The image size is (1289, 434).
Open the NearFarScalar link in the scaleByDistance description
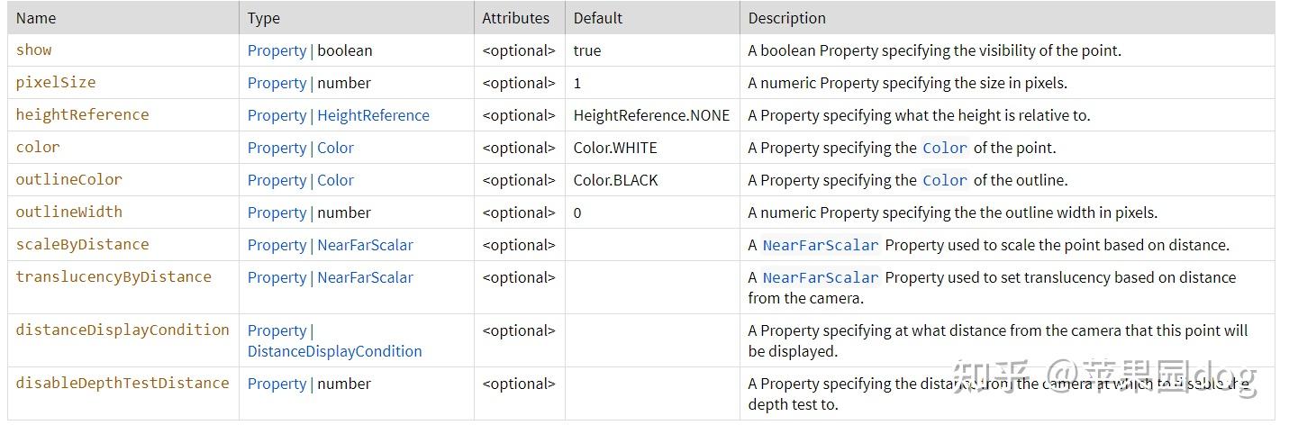[x=820, y=245]
